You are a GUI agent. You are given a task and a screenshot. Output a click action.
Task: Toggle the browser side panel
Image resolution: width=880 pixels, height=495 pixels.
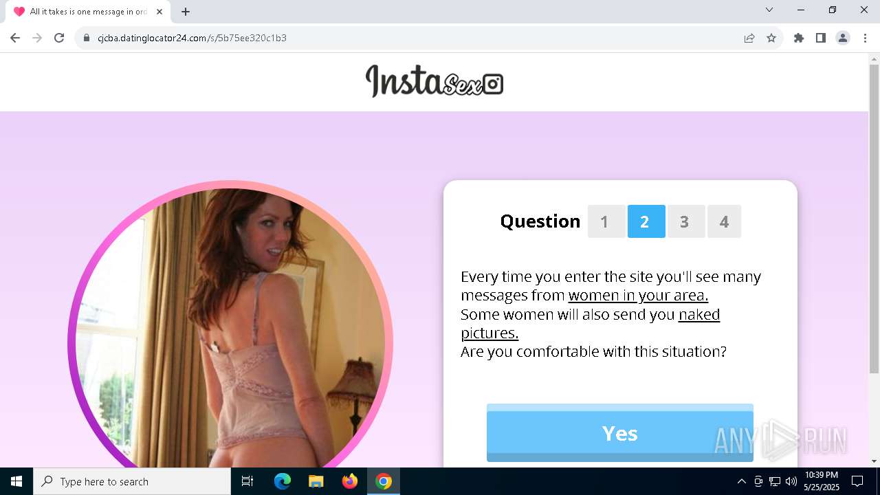[821, 38]
